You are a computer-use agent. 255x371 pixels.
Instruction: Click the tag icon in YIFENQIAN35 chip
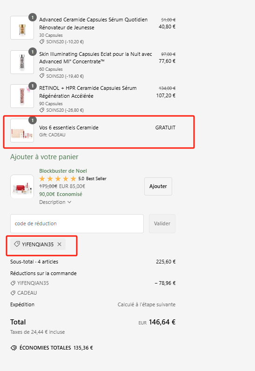[17, 244]
